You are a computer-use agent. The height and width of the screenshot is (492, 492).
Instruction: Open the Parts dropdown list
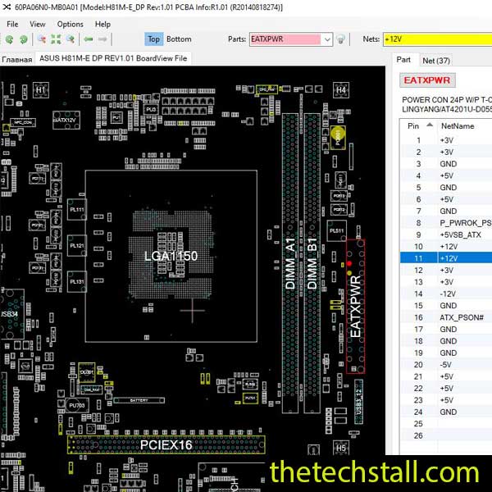coord(327,39)
